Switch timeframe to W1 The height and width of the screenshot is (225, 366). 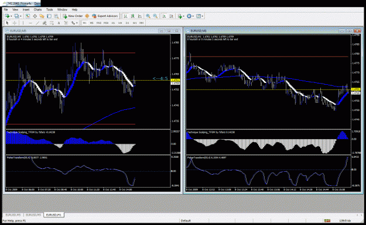135,23
